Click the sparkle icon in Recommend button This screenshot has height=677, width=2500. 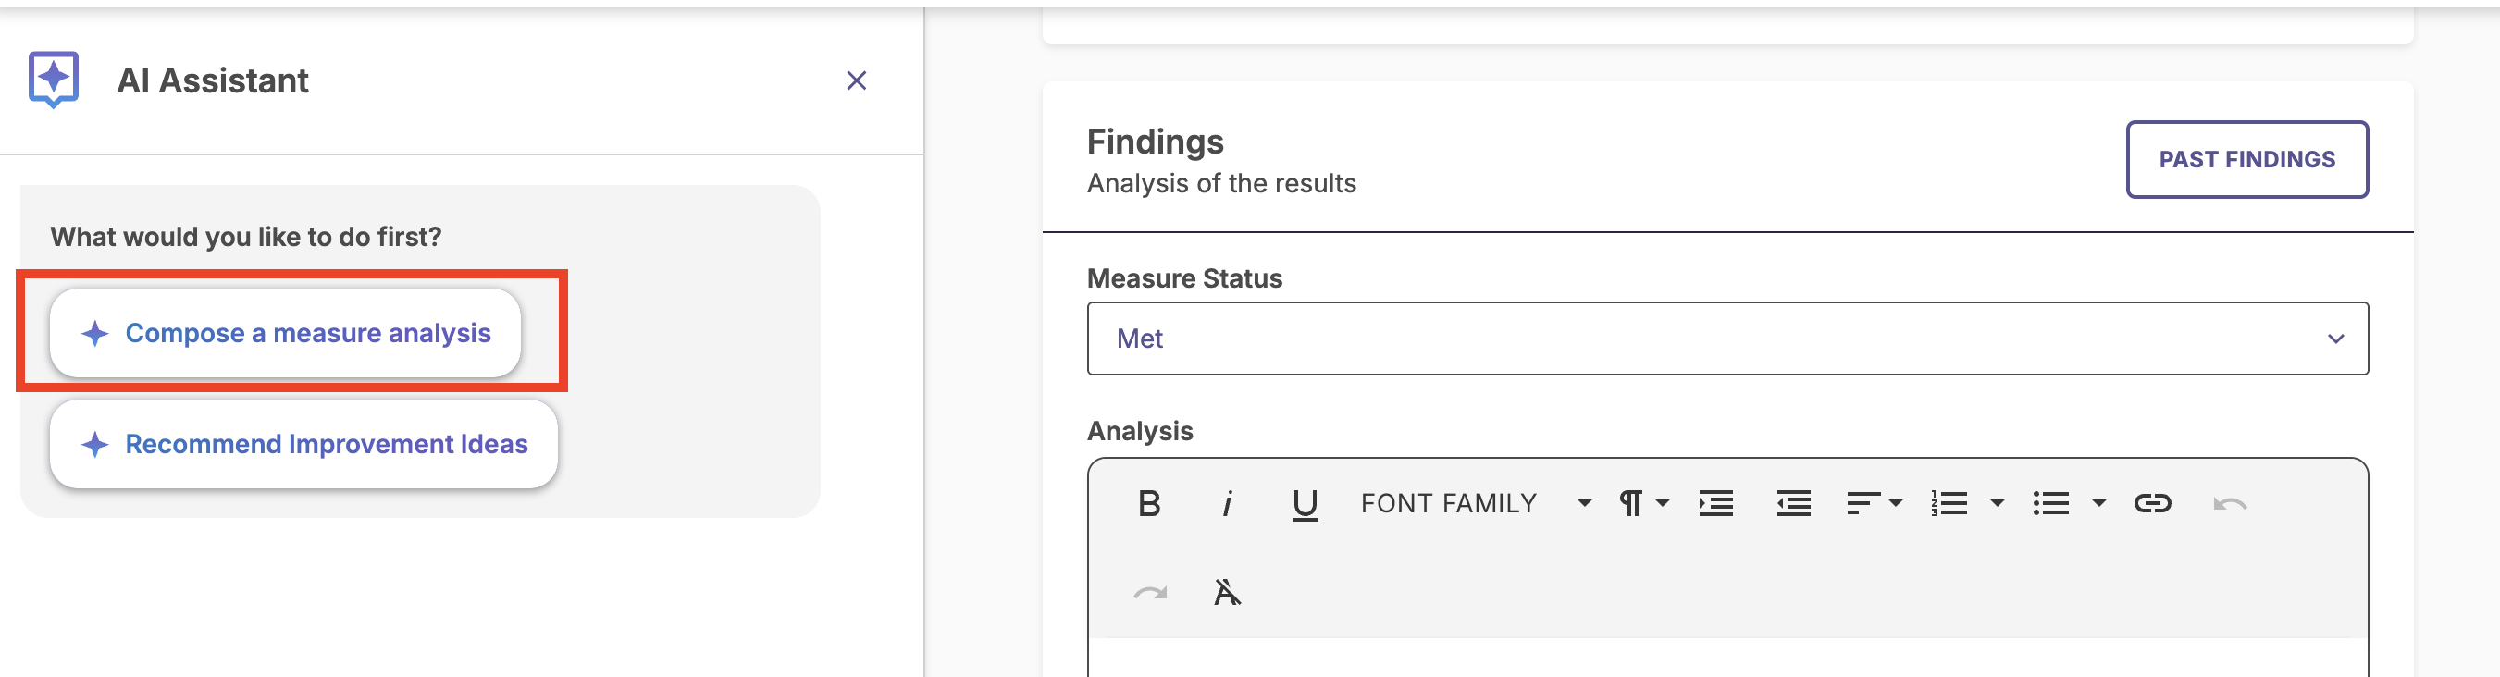pyautogui.click(x=95, y=444)
